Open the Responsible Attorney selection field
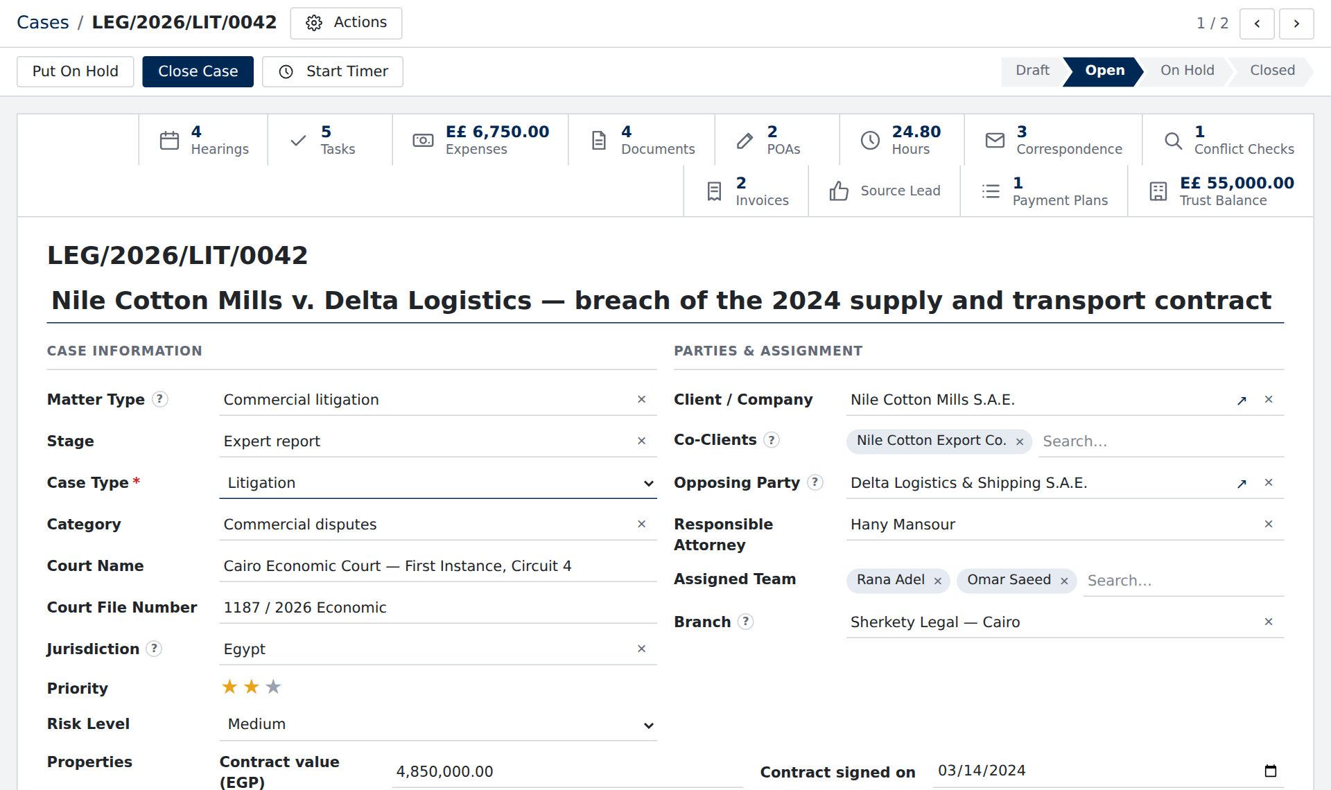This screenshot has width=1331, height=790. (x=1065, y=525)
